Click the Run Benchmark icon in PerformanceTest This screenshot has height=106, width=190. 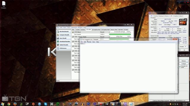point(58,32)
